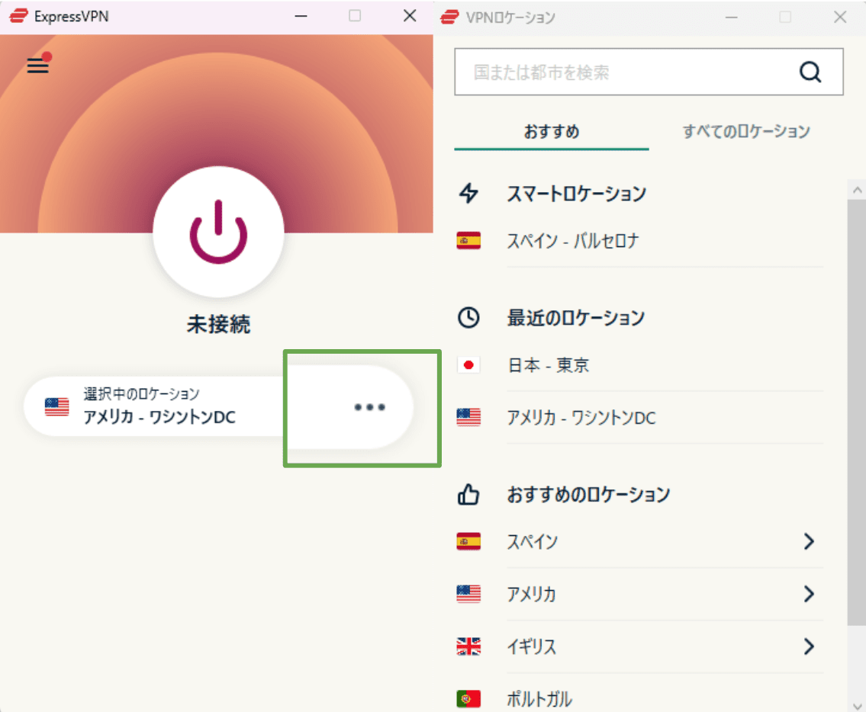Select the おすすめ tab

pos(551,131)
